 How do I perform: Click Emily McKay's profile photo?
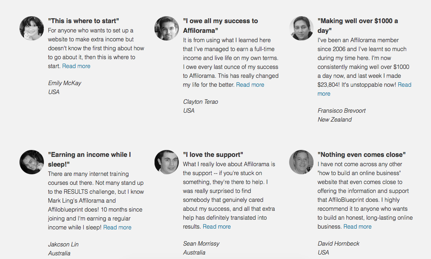[x=32, y=28]
